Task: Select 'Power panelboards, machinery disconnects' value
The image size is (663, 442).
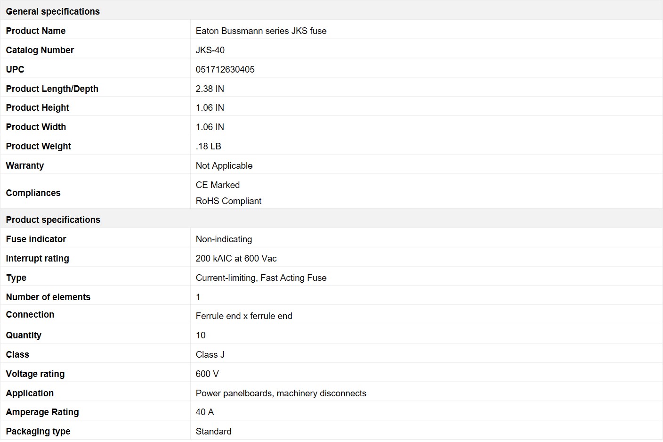Action: (x=281, y=393)
